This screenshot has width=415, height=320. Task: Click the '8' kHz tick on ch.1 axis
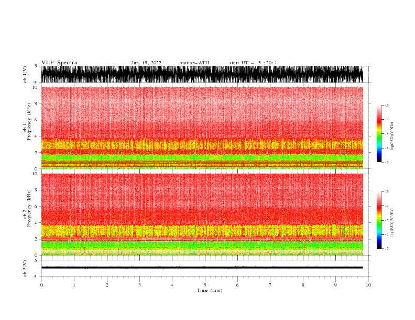(x=36, y=104)
